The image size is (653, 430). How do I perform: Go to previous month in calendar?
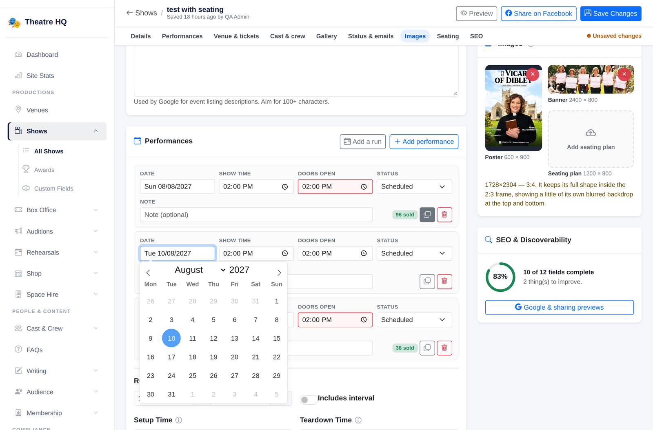tap(148, 273)
